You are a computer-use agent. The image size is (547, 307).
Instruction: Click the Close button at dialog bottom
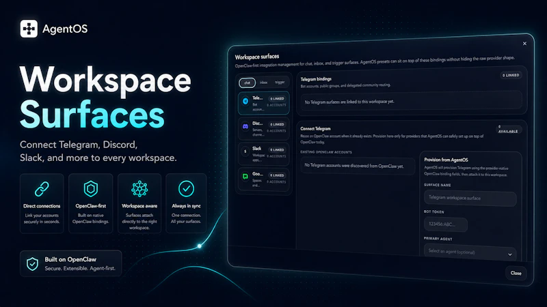tap(516, 273)
